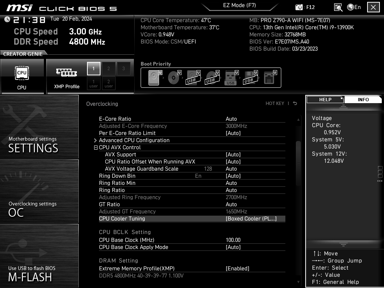This screenshot has width=384, height=288.
Task: Click the CREATOR GENIE tab label
Action: point(23,54)
